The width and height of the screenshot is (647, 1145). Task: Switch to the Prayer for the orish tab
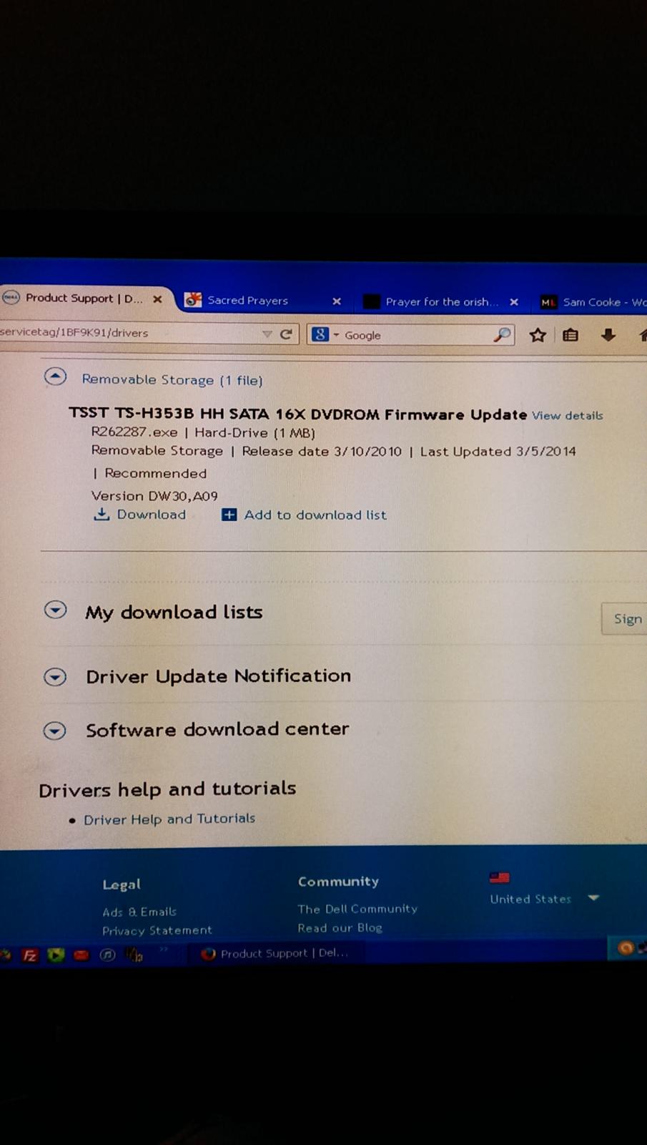tap(441, 302)
